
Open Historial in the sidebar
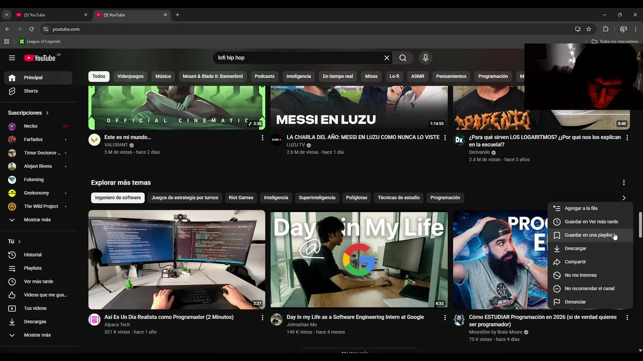point(38,255)
